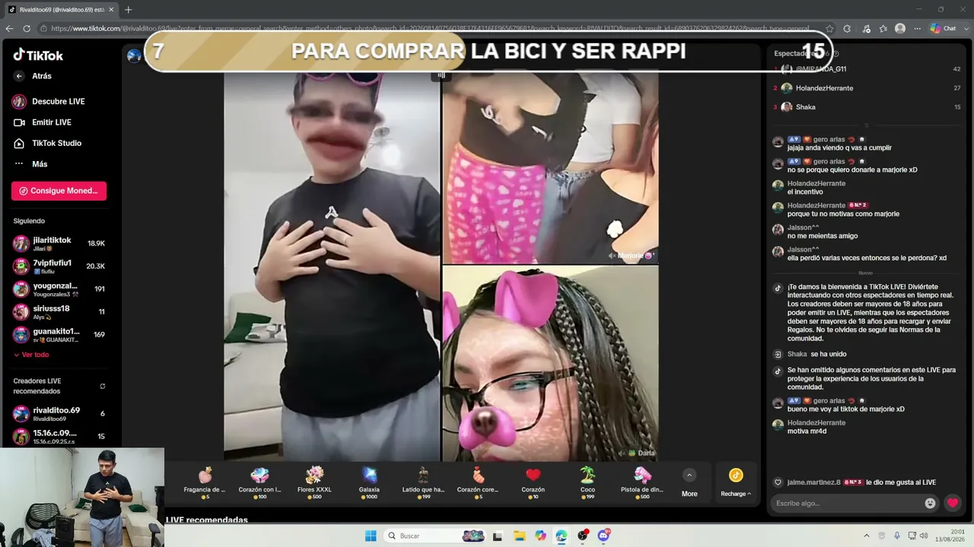Reload the page

tap(27, 29)
